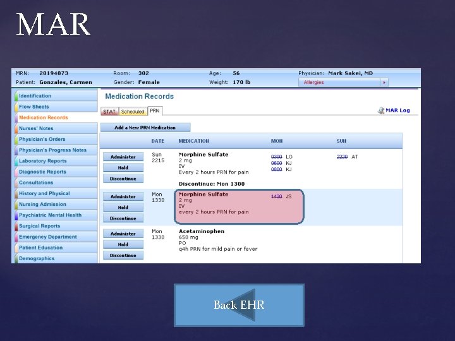Hold the Acetaminophen order

pos(123,244)
